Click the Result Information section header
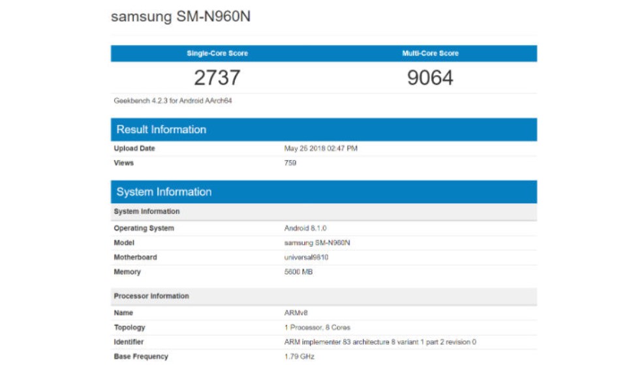Screen dimensions: 631x365 click(324, 129)
